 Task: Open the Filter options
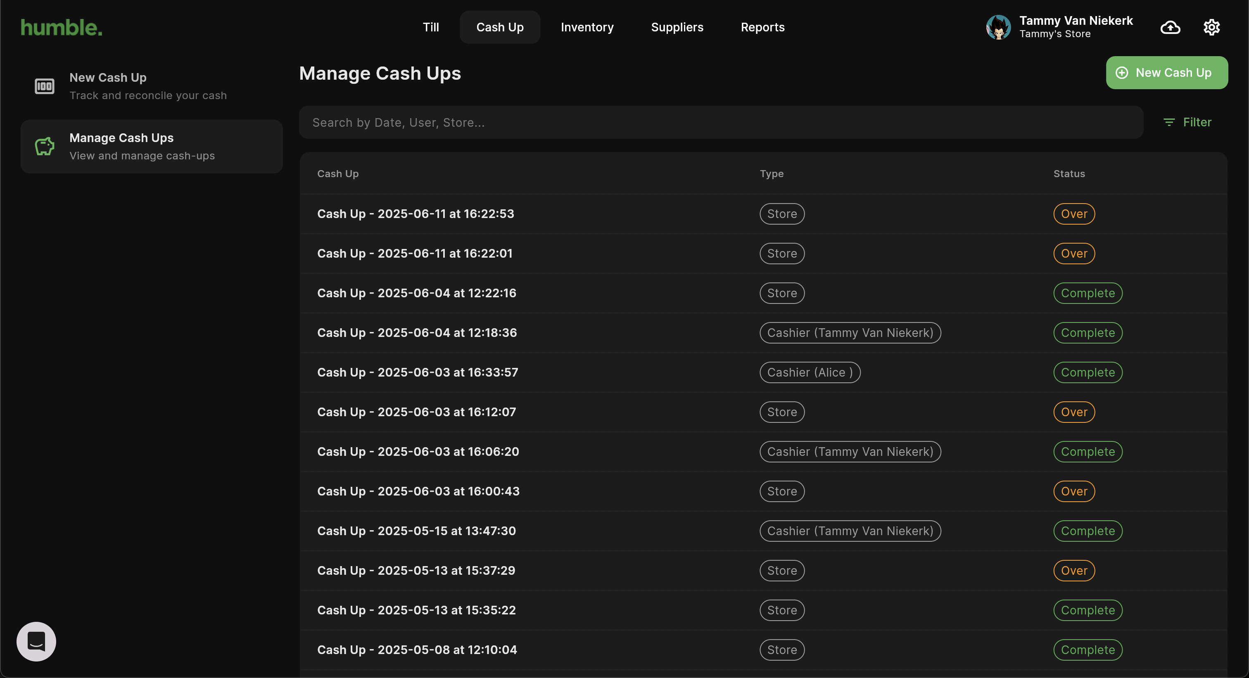tap(1187, 122)
